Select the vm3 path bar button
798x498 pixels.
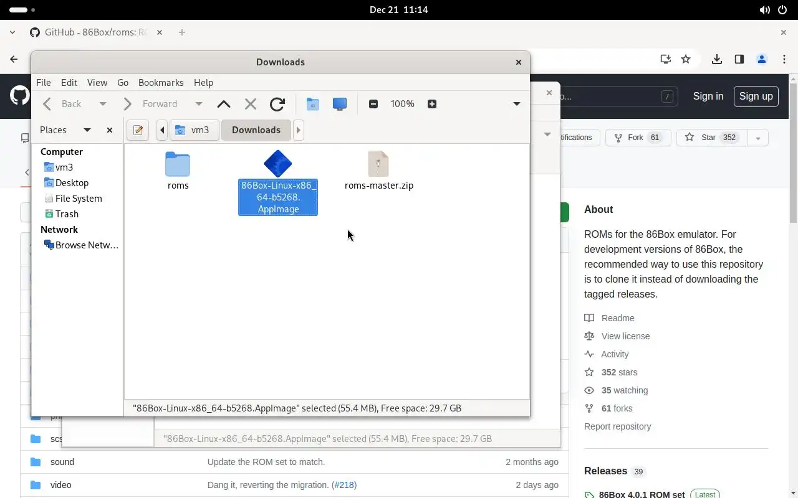[194, 130]
